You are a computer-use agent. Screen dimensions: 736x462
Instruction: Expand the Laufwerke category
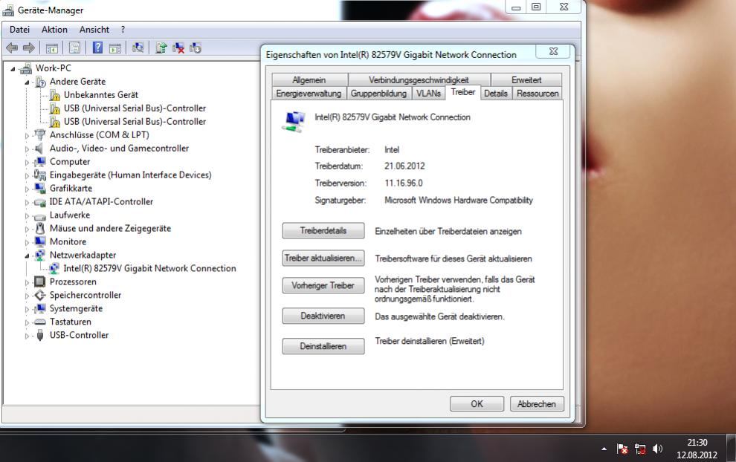click(x=27, y=215)
